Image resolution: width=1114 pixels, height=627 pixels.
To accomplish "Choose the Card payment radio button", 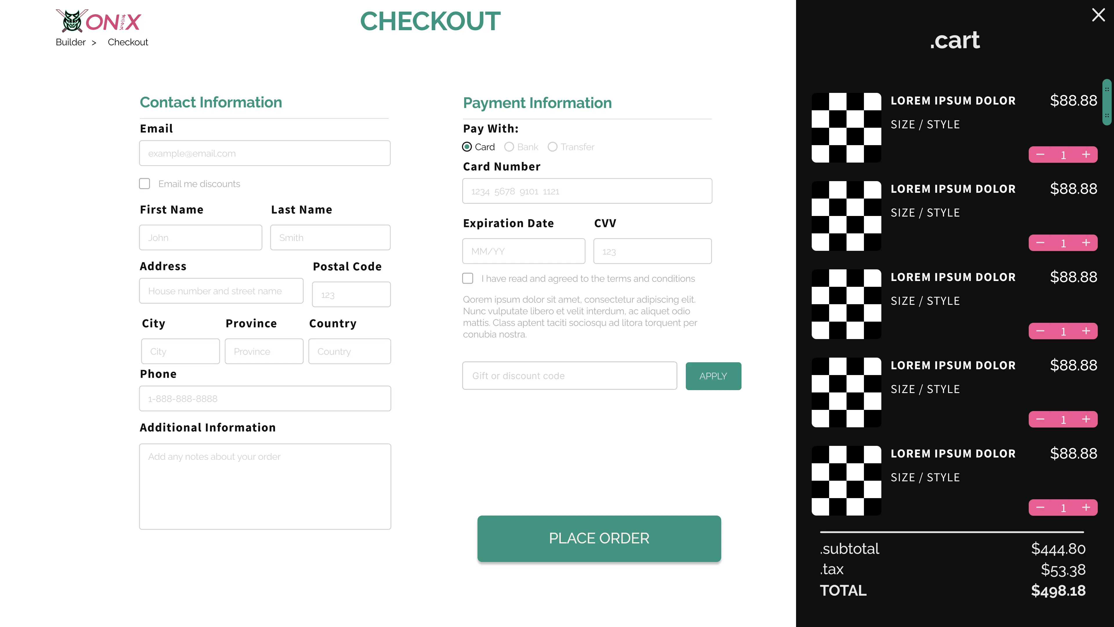I will (466, 147).
